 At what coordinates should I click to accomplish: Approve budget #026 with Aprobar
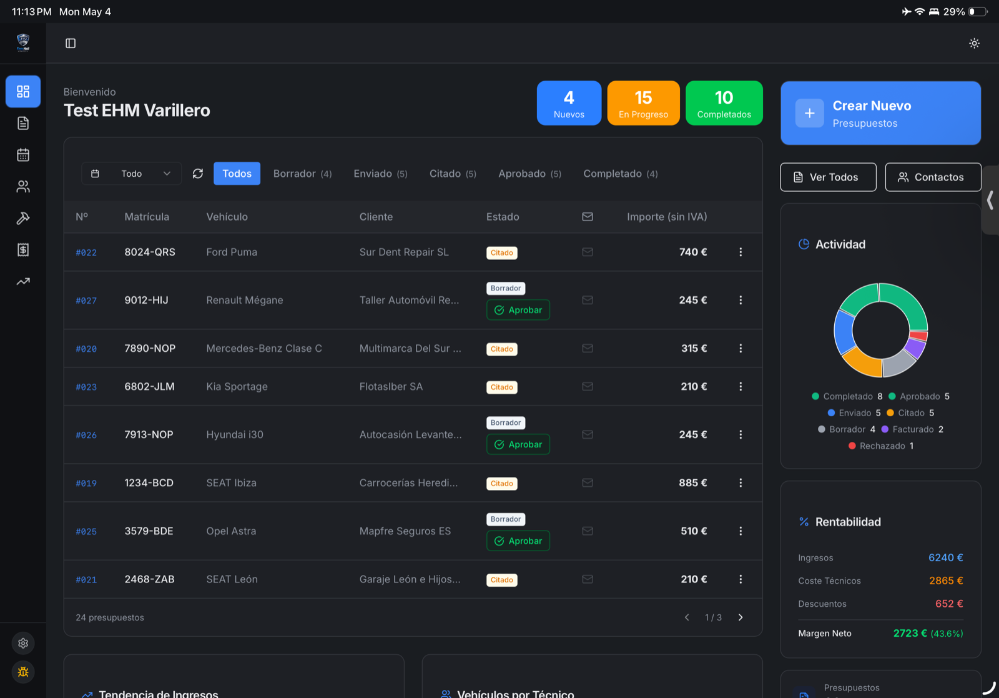point(518,444)
